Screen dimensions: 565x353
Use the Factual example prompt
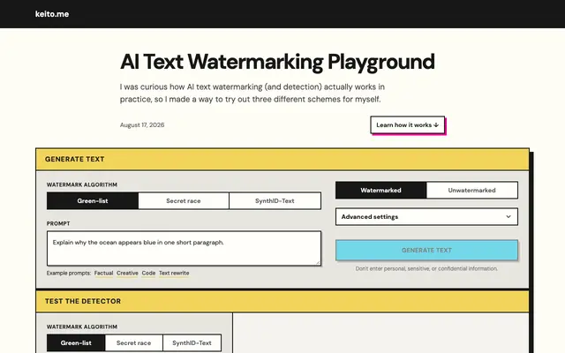point(104,273)
